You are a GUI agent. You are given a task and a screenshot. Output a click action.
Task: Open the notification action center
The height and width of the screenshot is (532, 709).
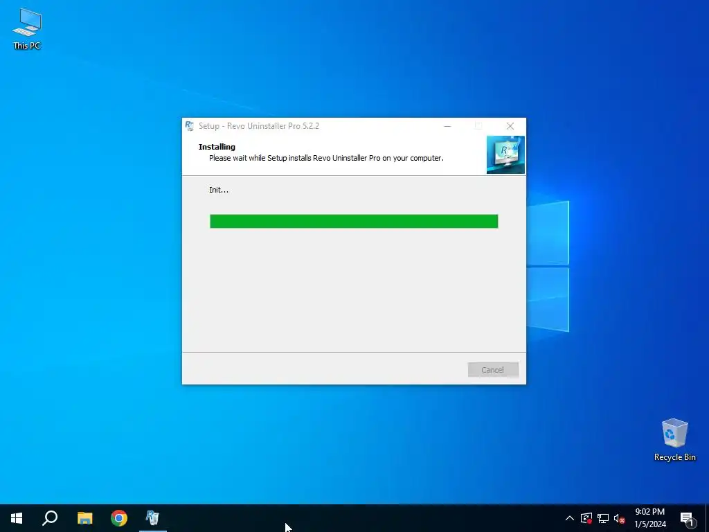[x=688, y=518]
